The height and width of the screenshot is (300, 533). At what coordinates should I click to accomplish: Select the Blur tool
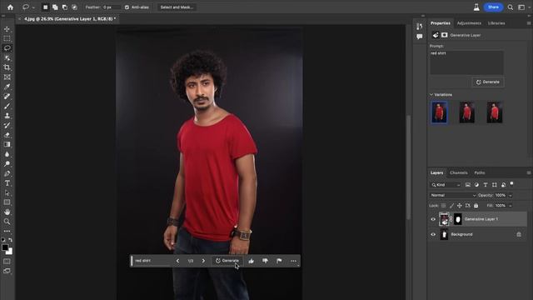click(7, 154)
